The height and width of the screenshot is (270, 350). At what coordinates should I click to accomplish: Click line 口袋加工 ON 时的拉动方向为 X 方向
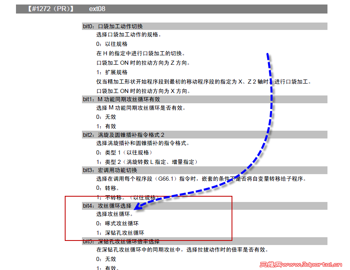[x=143, y=91]
